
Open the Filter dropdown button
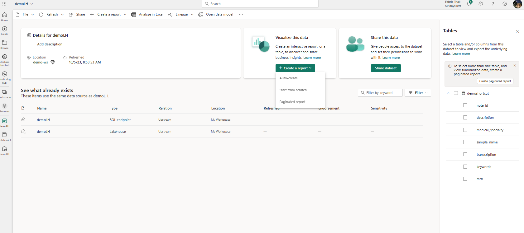click(x=418, y=93)
